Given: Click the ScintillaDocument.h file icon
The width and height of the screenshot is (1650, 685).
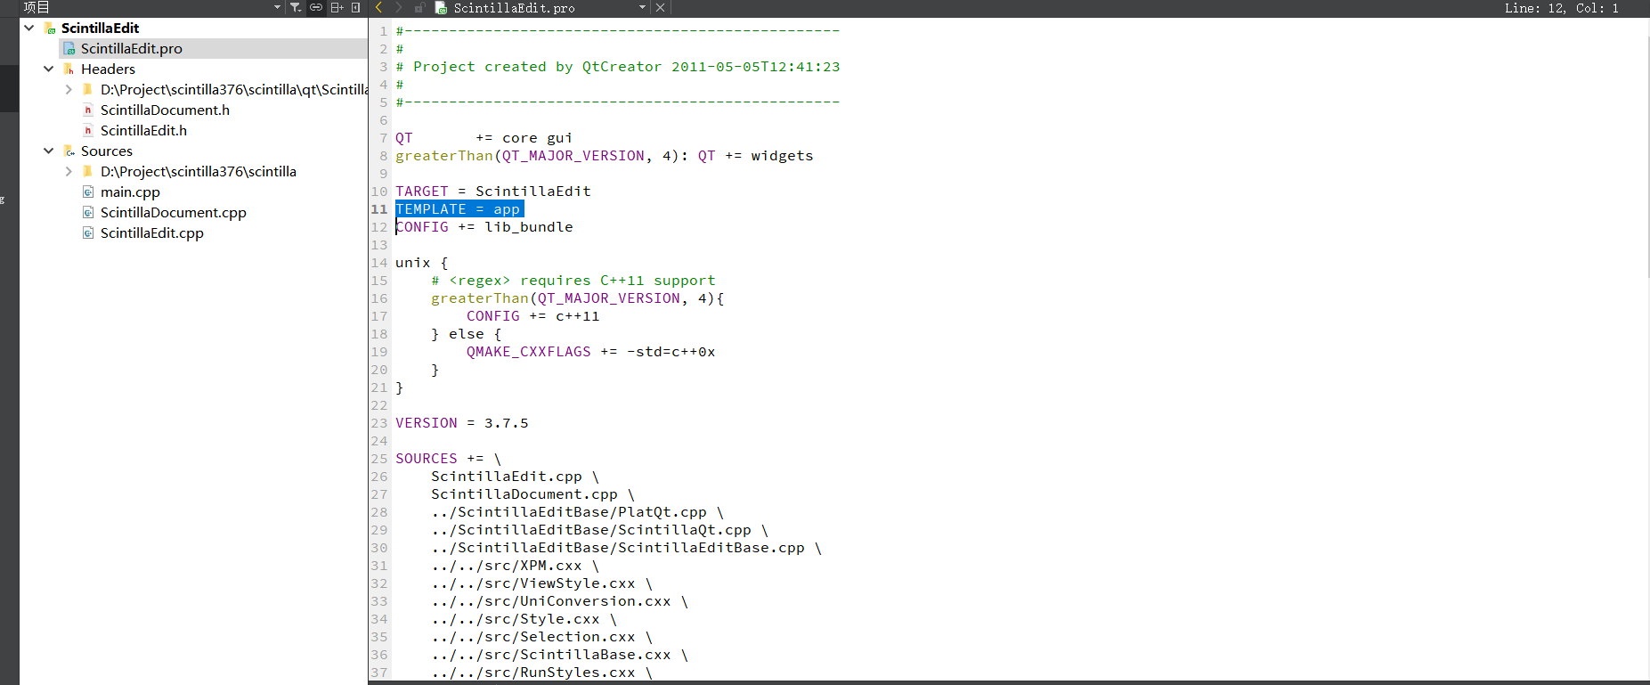Looking at the screenshot, I should [87, 110].
